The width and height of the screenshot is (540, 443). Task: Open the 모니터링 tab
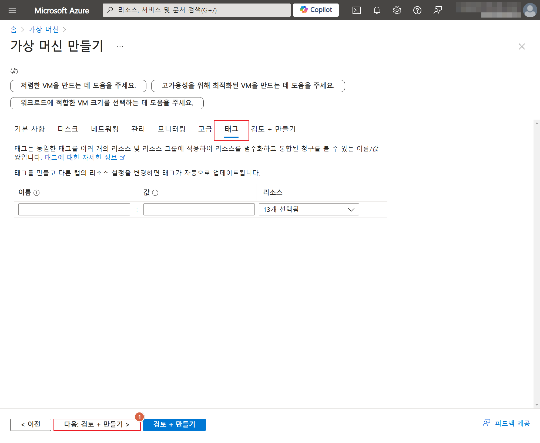172,129
